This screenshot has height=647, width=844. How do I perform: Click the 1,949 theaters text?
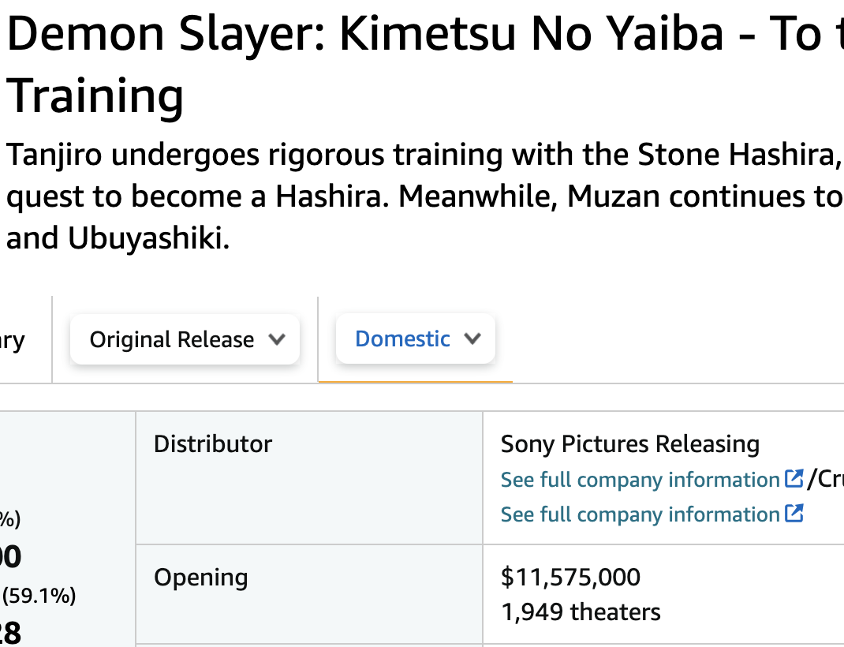coord(581,611)
